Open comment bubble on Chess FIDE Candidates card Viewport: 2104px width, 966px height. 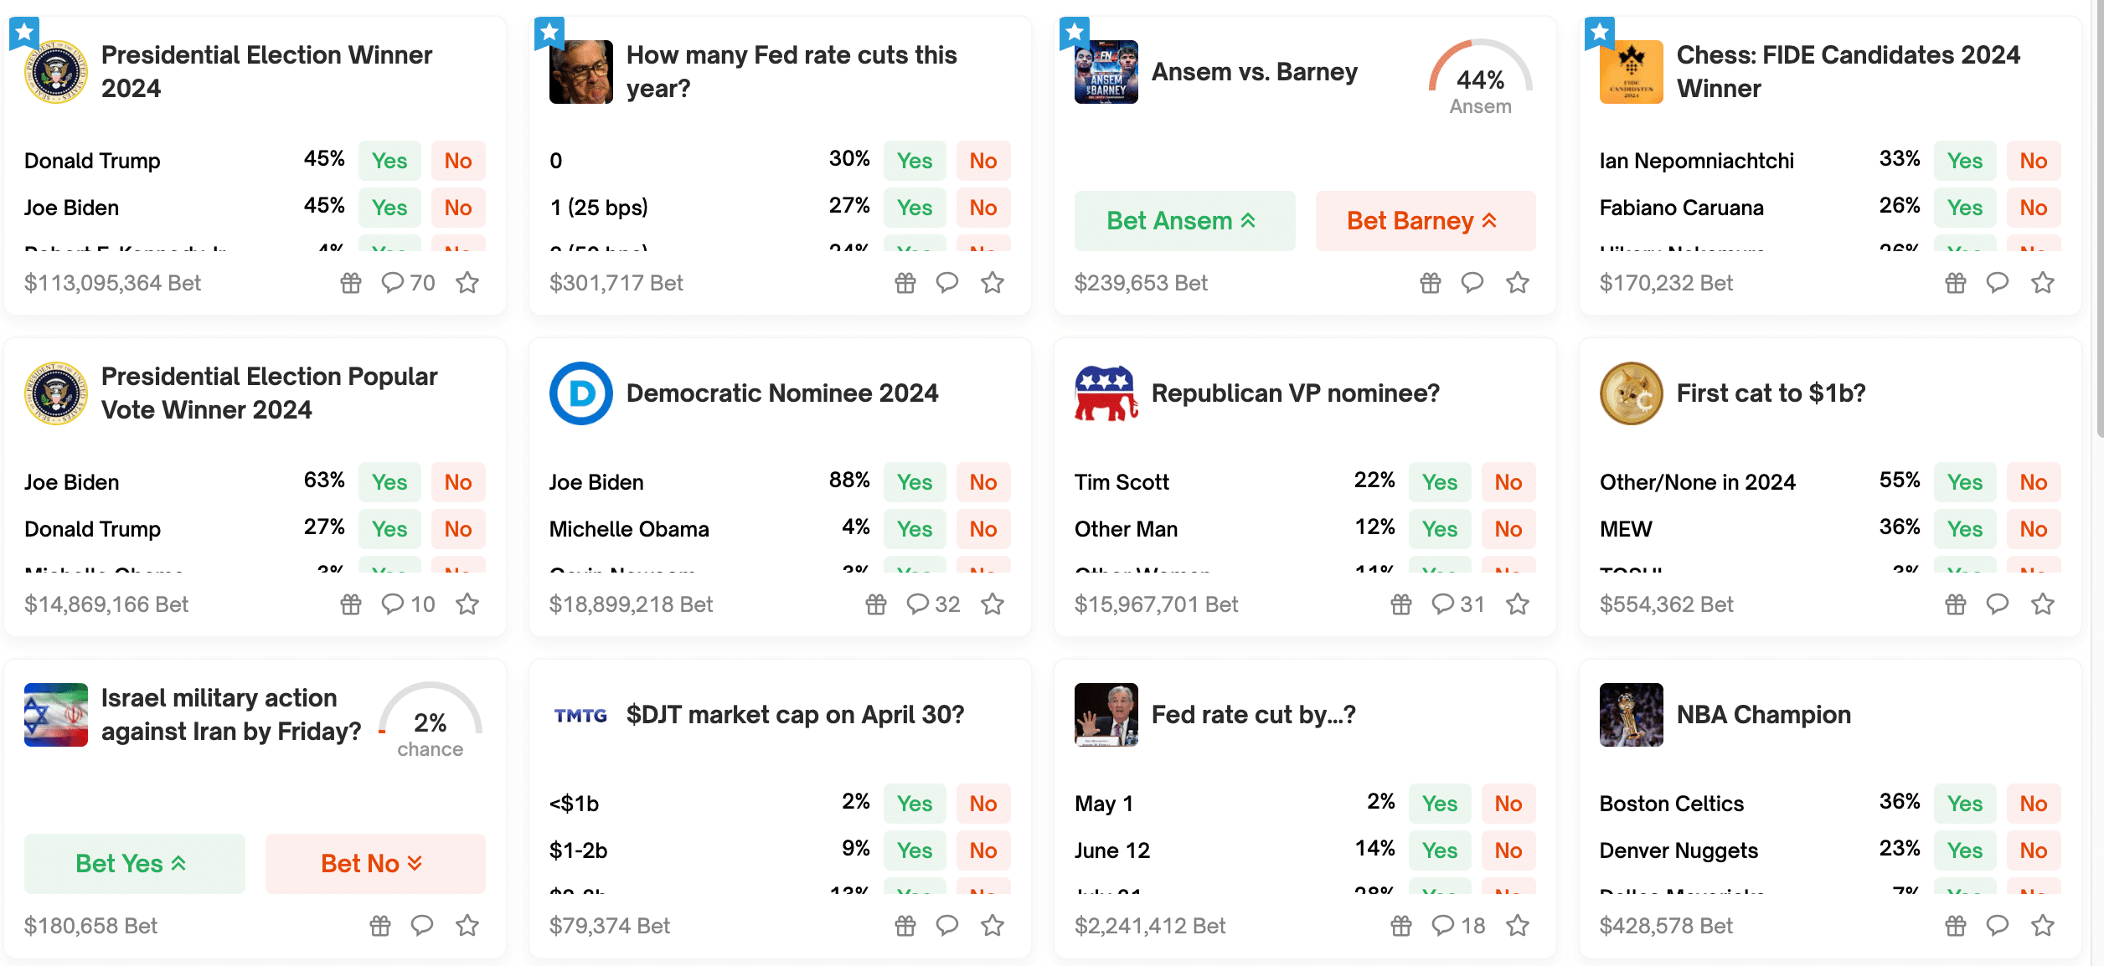1998,283
